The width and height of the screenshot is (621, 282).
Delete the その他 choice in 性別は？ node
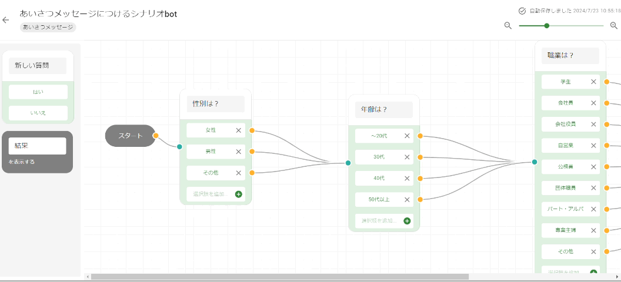pos(238,173)
